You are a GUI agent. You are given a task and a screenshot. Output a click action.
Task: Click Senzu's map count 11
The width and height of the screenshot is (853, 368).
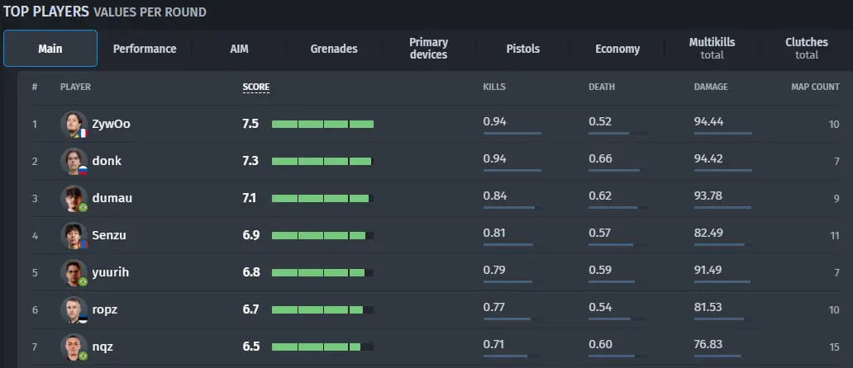tap(835, 235)
